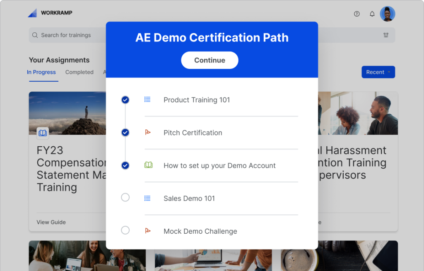Toggle the Product Training 101 checkmark
The image size is (424, 271).
click(125, 100)
